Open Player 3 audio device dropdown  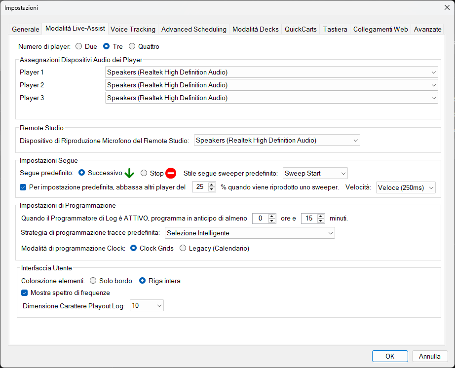(x=271, y=98)
